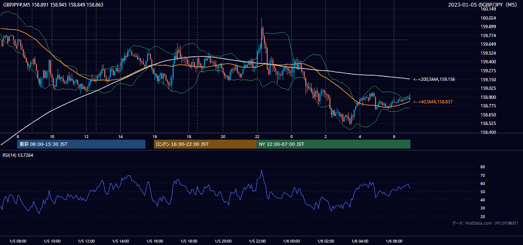Viewport: 523px width, 245px height.
Task: Click the 159.275 price axis label
Action: (488, 71)
